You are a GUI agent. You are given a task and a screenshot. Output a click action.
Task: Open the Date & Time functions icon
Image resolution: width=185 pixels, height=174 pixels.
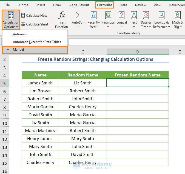pos(146,15)
